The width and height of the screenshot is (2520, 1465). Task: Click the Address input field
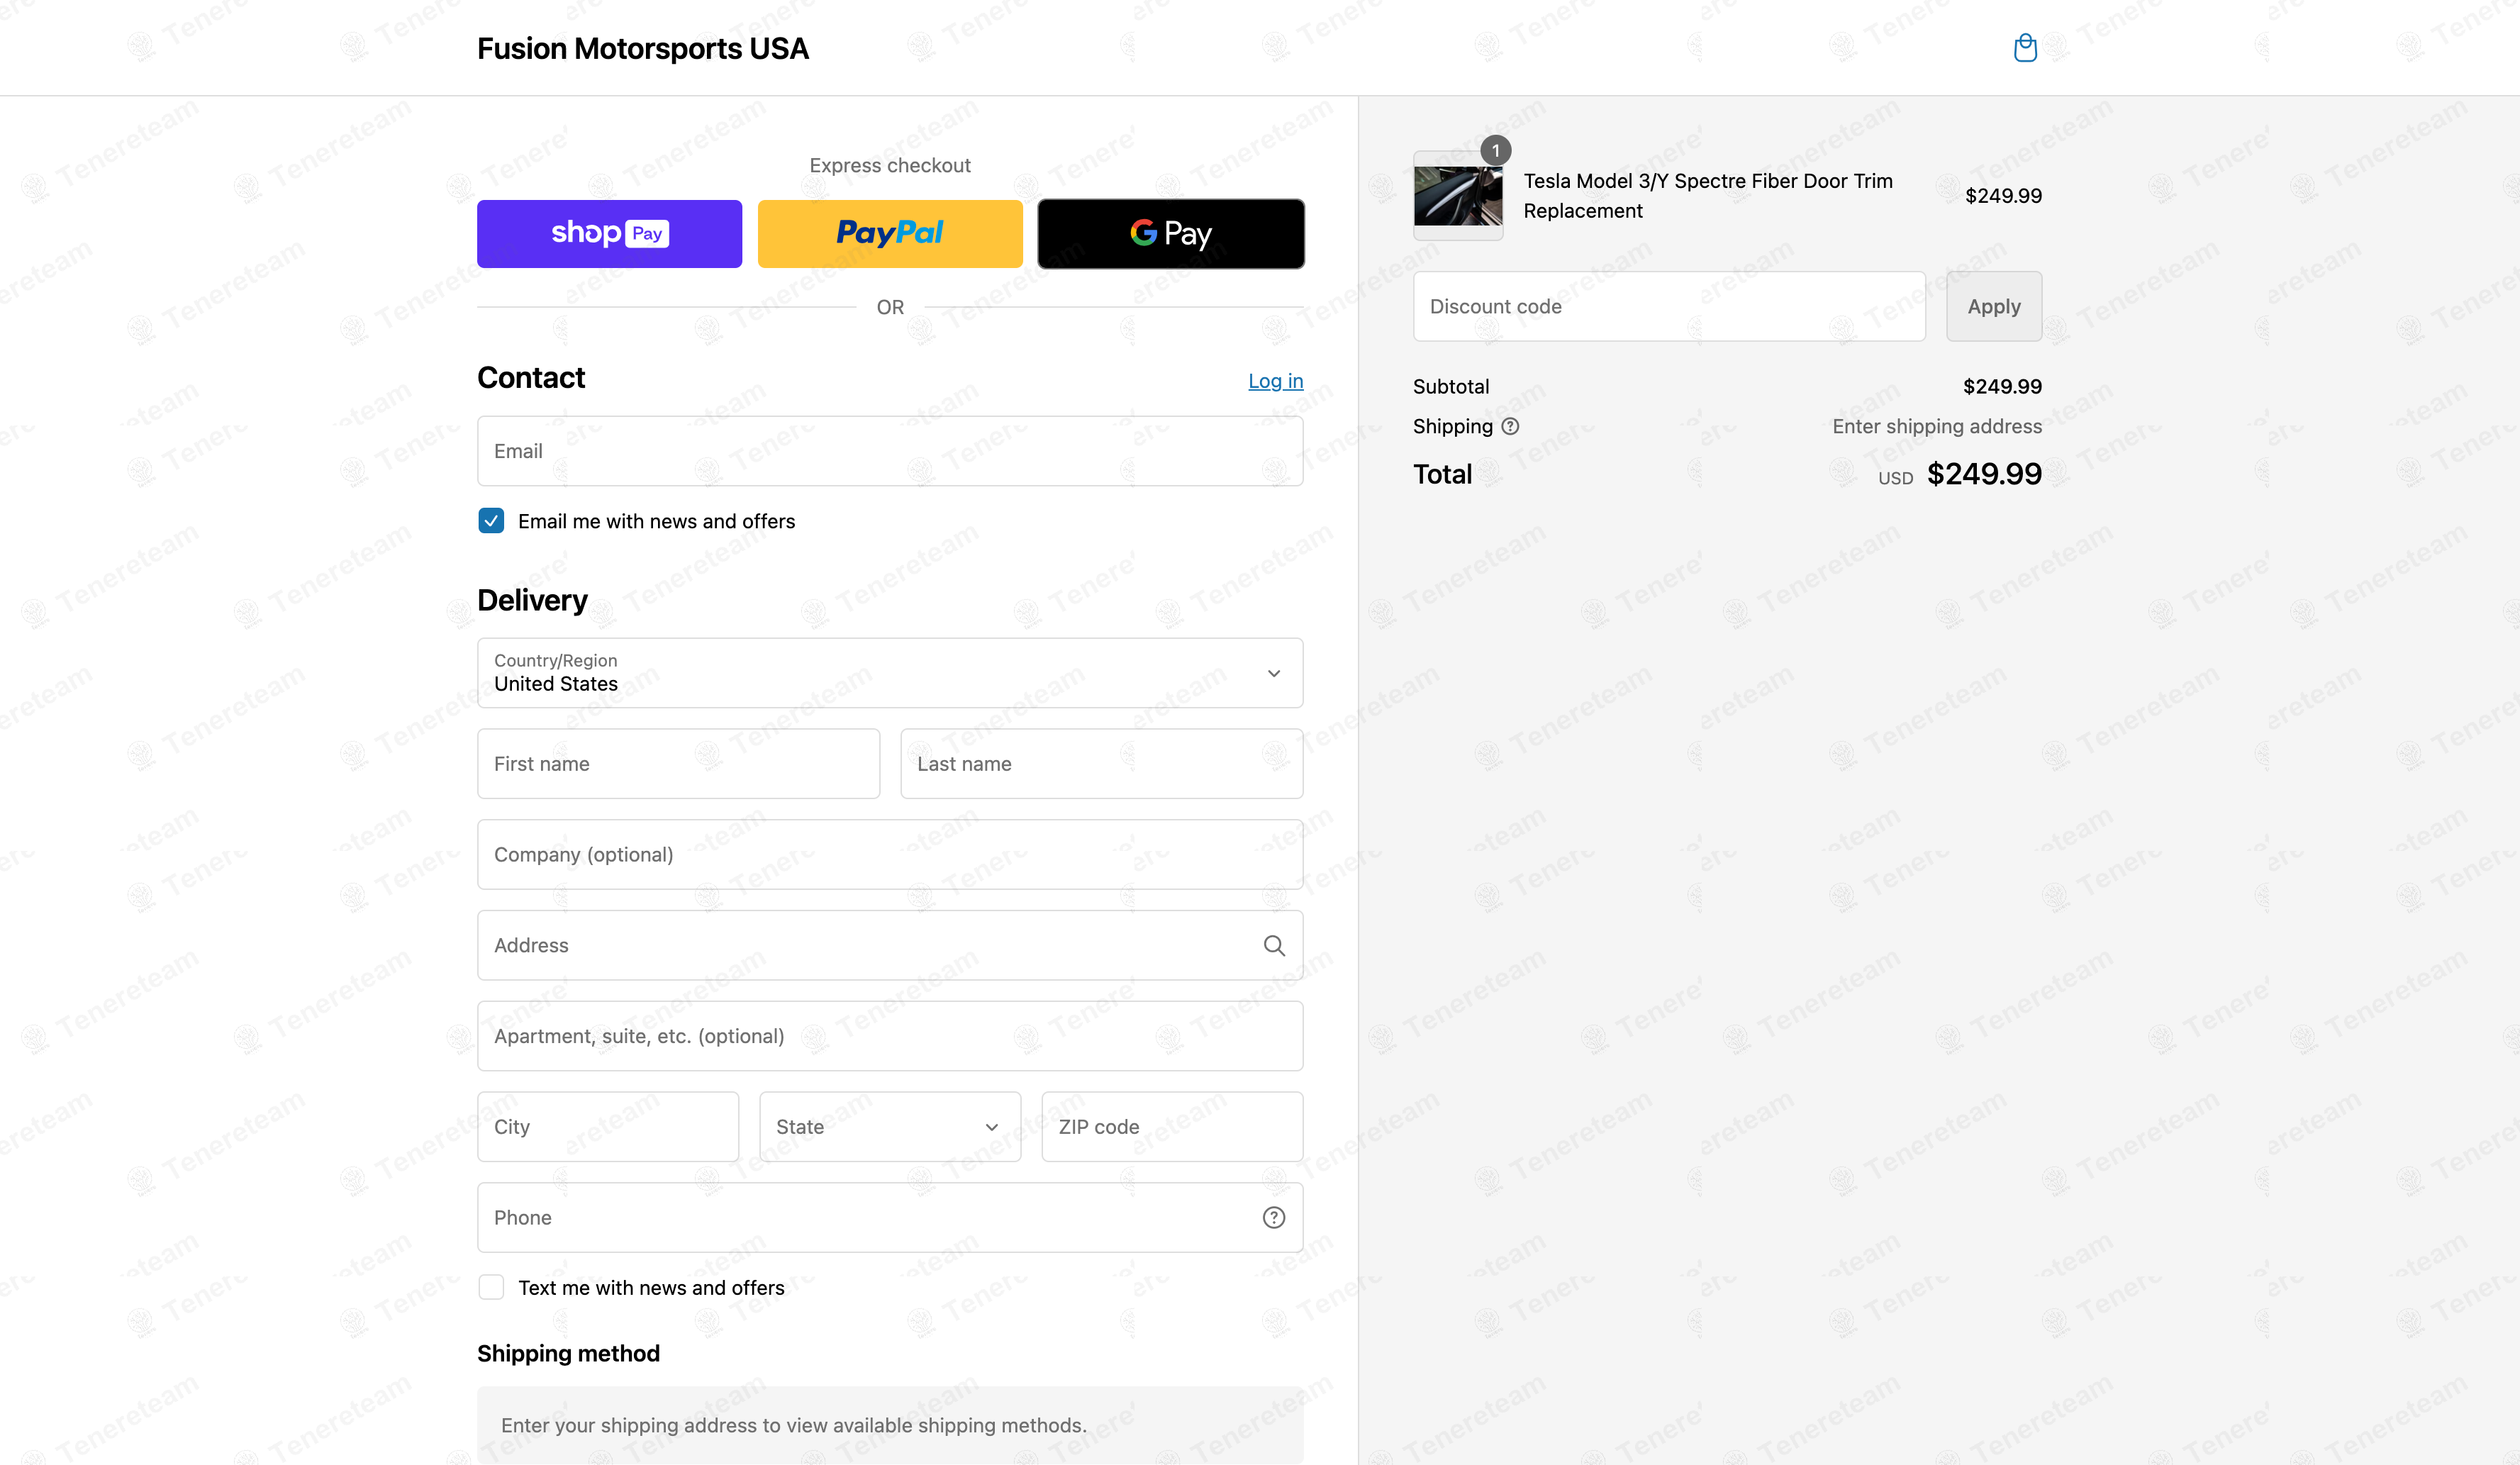[x=890, y=945]
